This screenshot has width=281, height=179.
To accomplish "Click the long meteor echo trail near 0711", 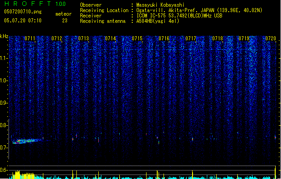I will point(28,141).
